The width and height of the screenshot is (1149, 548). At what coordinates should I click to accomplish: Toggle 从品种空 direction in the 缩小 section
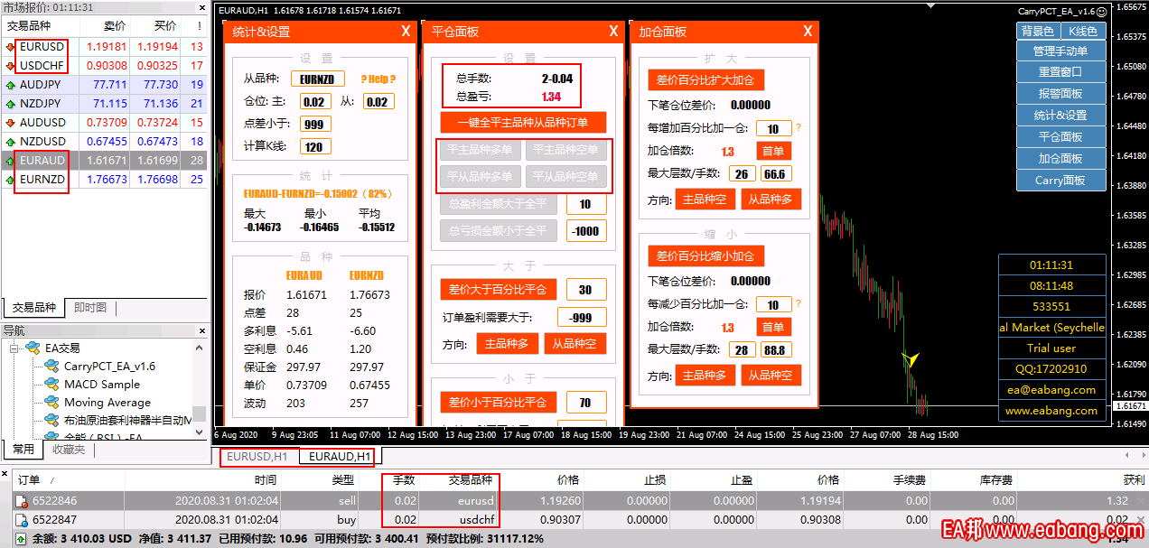[x=771, y=375]
